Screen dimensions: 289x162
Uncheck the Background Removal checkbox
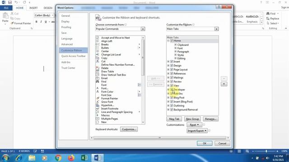tap(172, 110)
